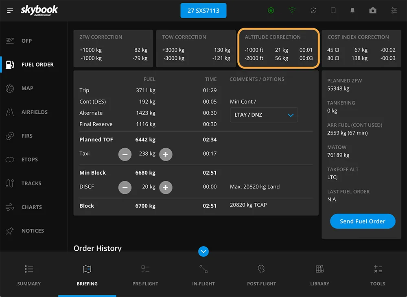The image size is (407, 297).
Task: Open the In-Flight bottom tab
Action: (x=203, y=275)
